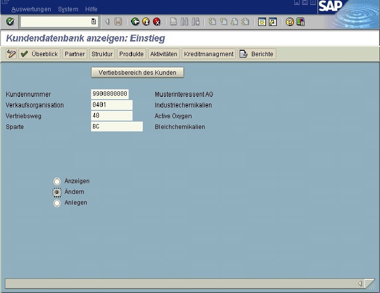Image resolution: width=380 pixels, height=293 pixels.
Task: Click the Find Next binoculars icon
Action: click(x=196, y=22)
